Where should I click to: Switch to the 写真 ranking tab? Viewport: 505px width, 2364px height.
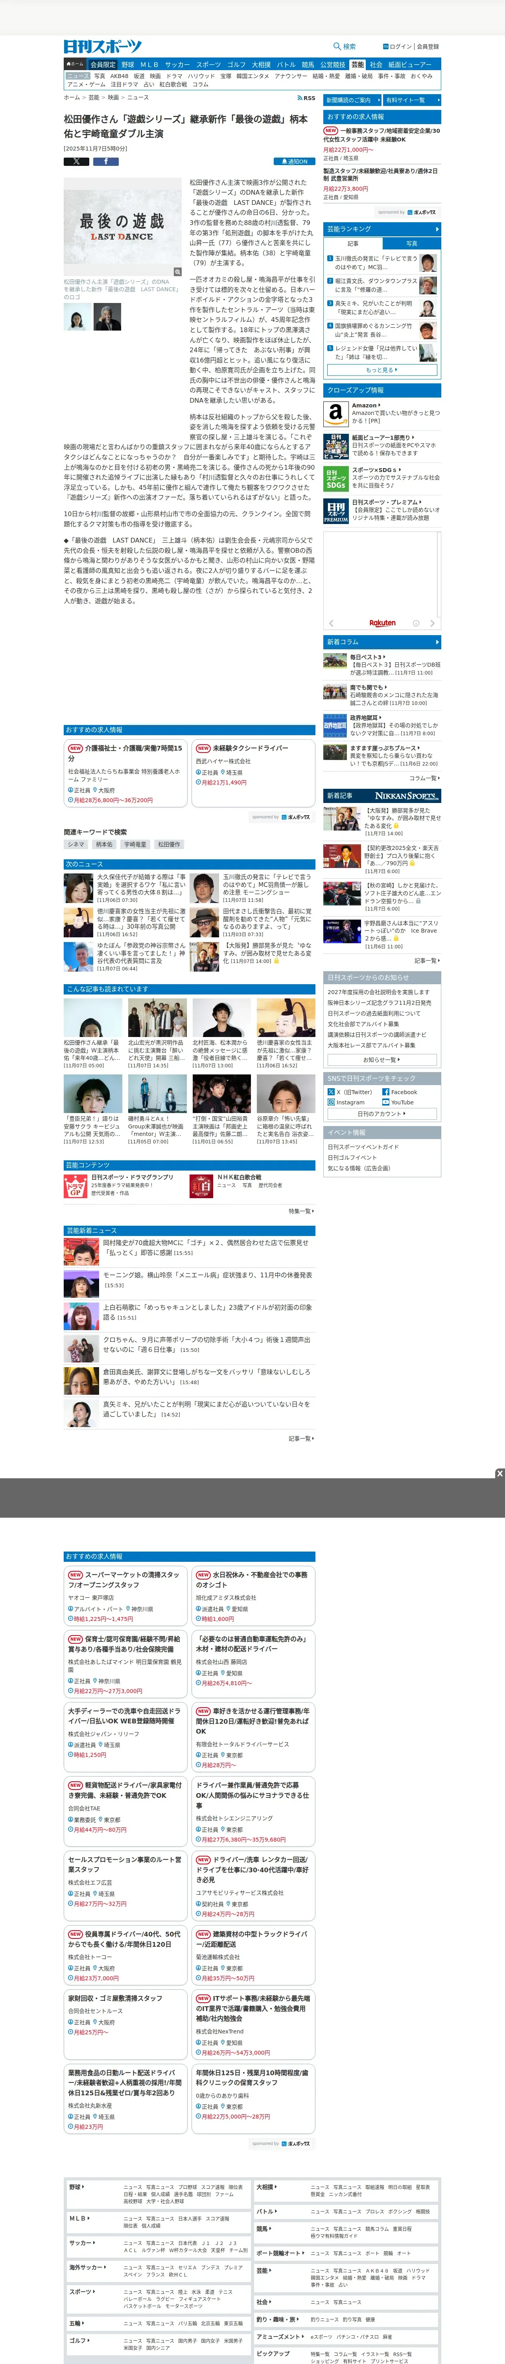tap(411, 243)
